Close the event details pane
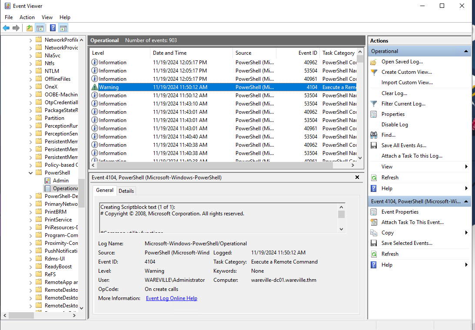The image size is (475, 330). click(357, 177)
